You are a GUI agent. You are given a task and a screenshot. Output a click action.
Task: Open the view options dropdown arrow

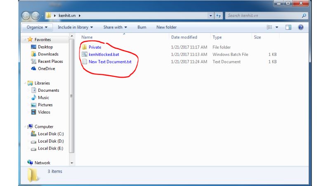[277, 27]
